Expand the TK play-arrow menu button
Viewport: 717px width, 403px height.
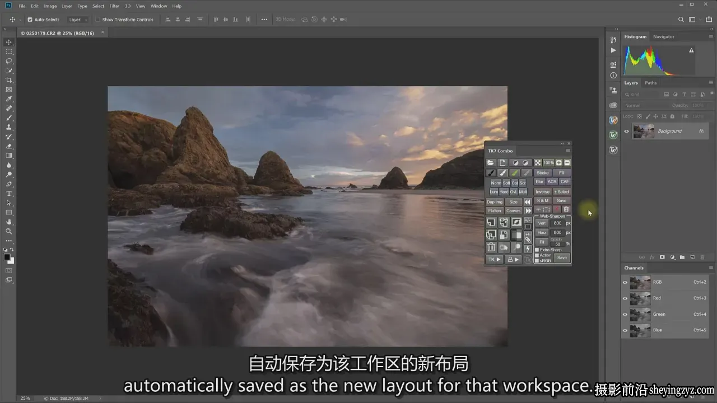point(494,260)
